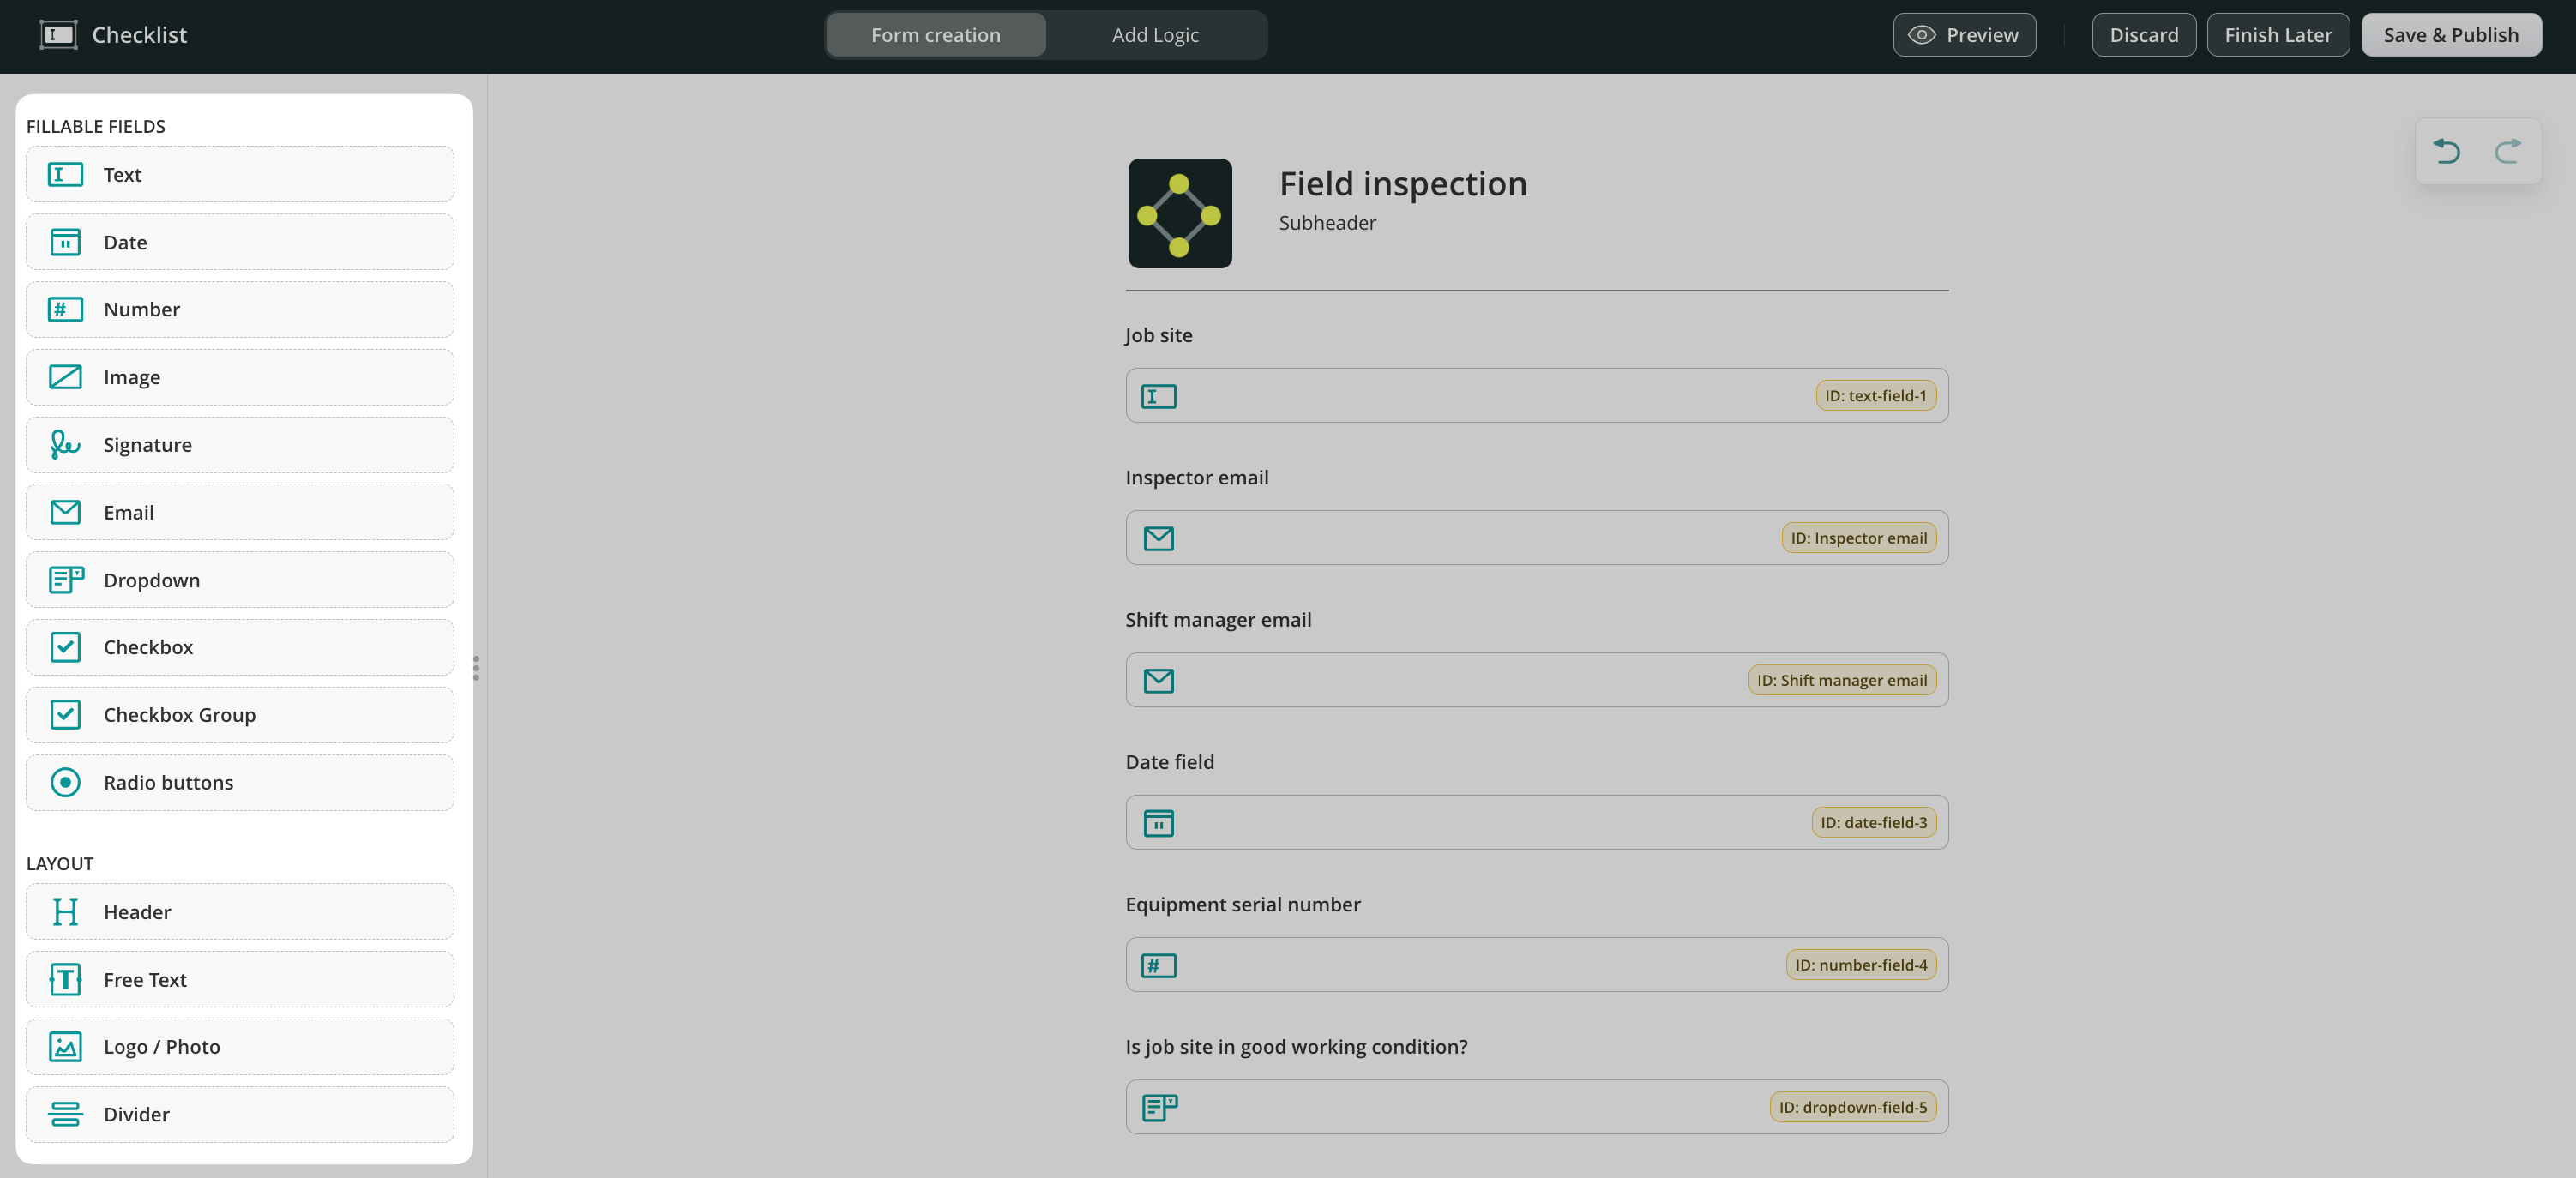Open Preview with the eye button
2576x1178 pixels.
pos(1964,35)
